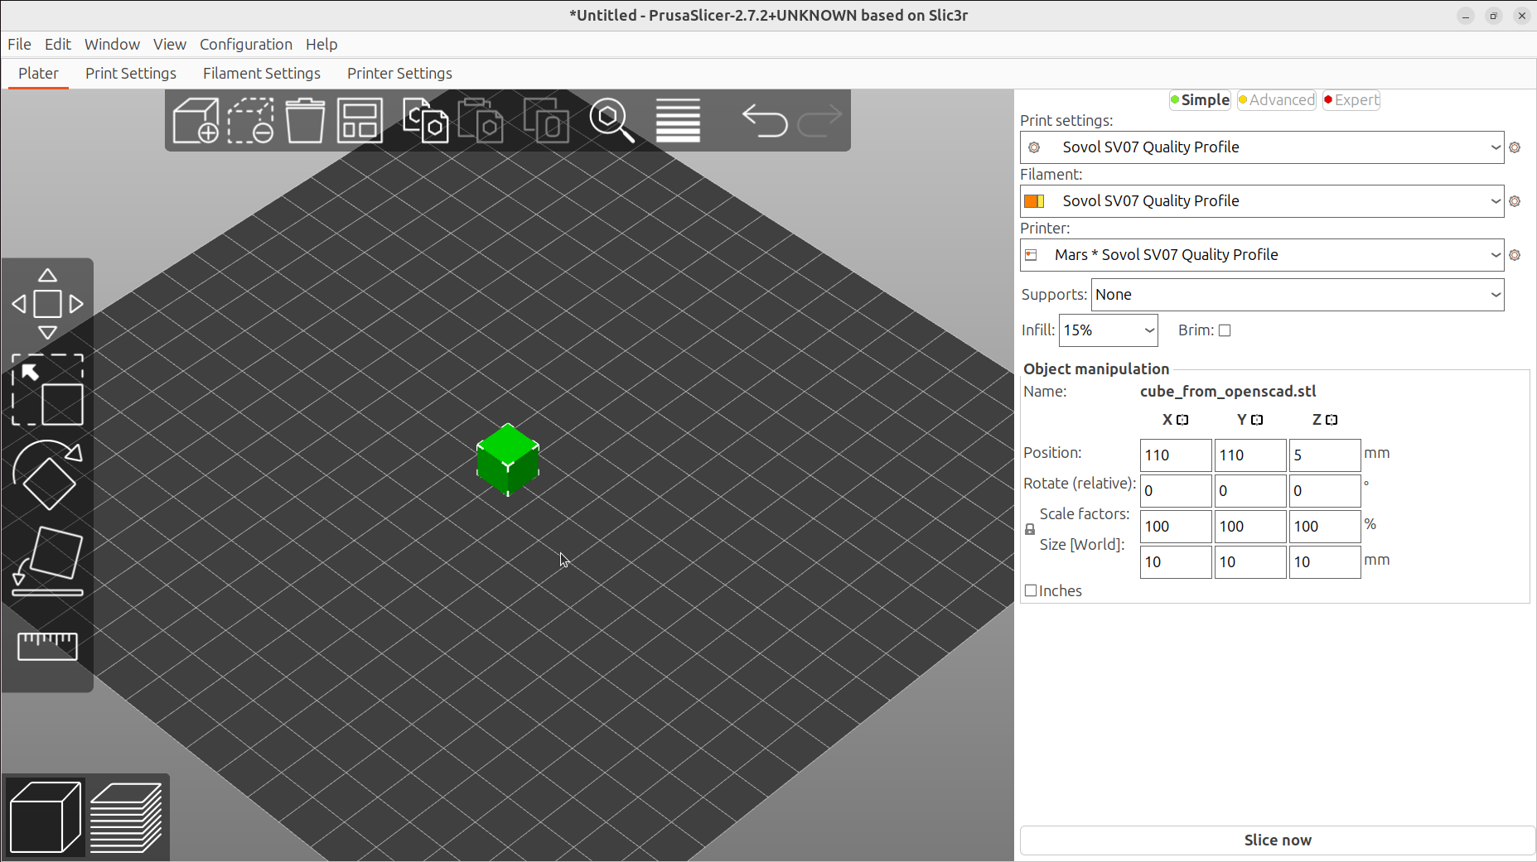
Task: Select the green cube on the bed
Action: [508, 460]
